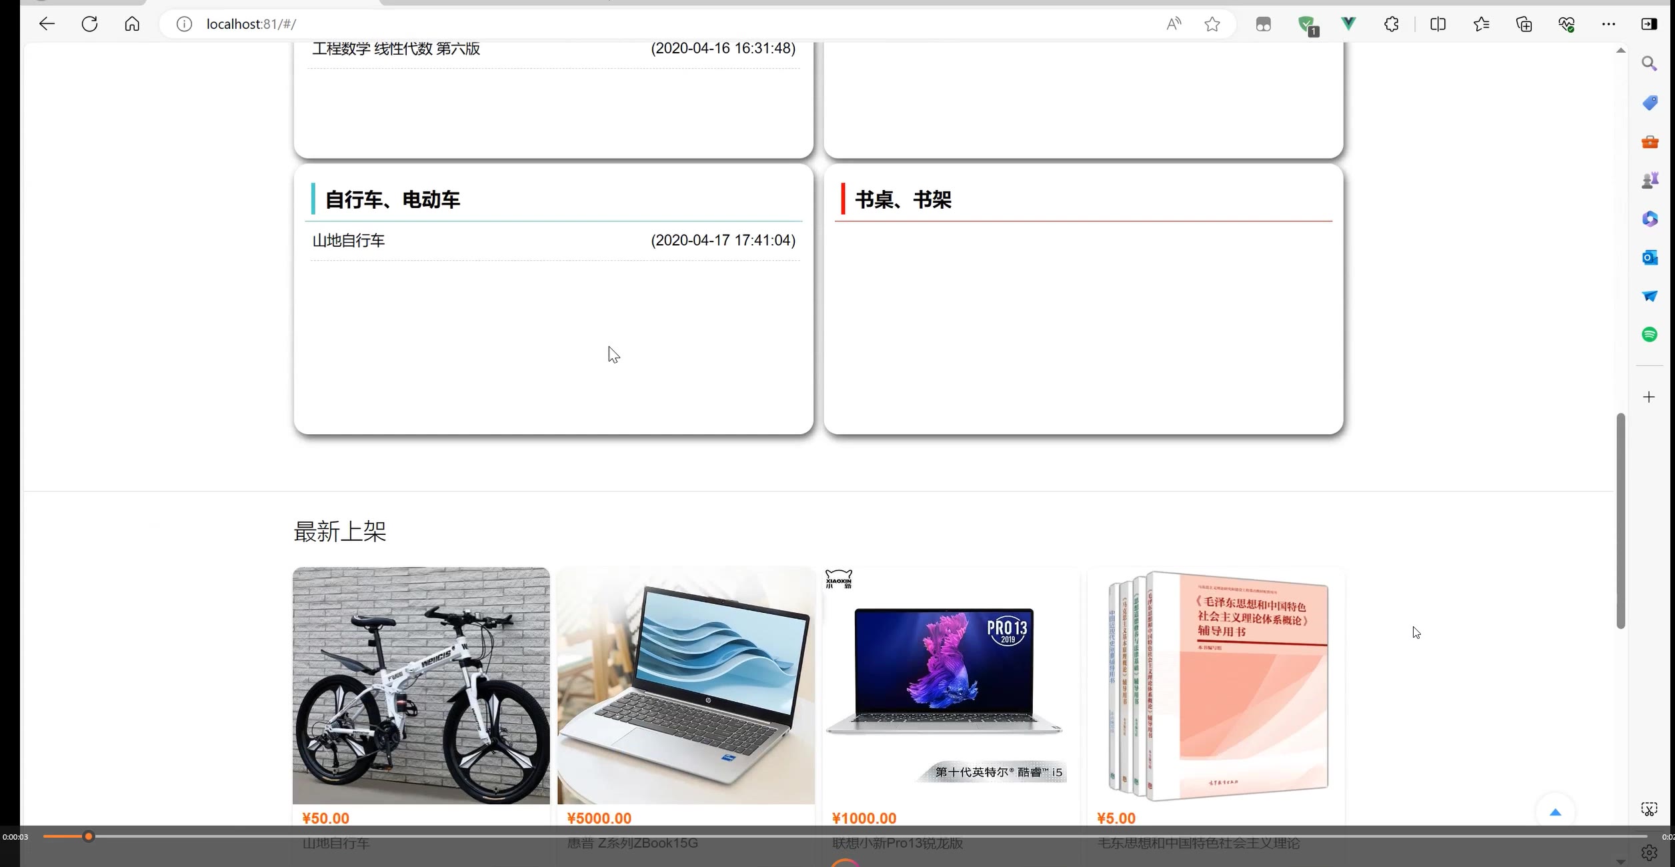Click the HP ZBook laptop image
Image resolution: width=1675 pixels, height=867 pixels.
click(x=685, y=686)
